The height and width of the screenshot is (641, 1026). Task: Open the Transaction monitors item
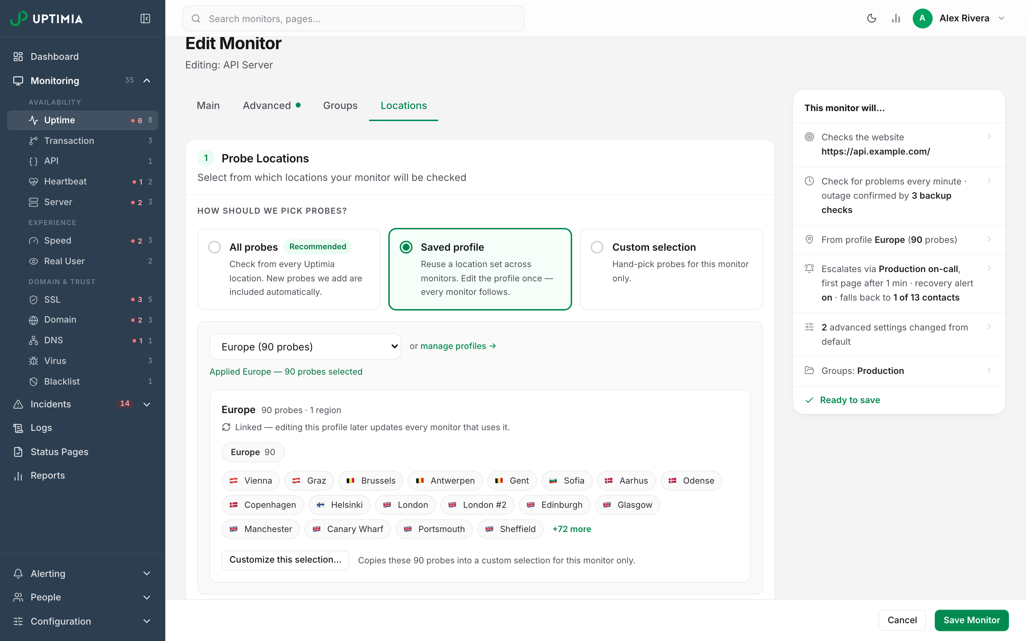coord(83,141)
